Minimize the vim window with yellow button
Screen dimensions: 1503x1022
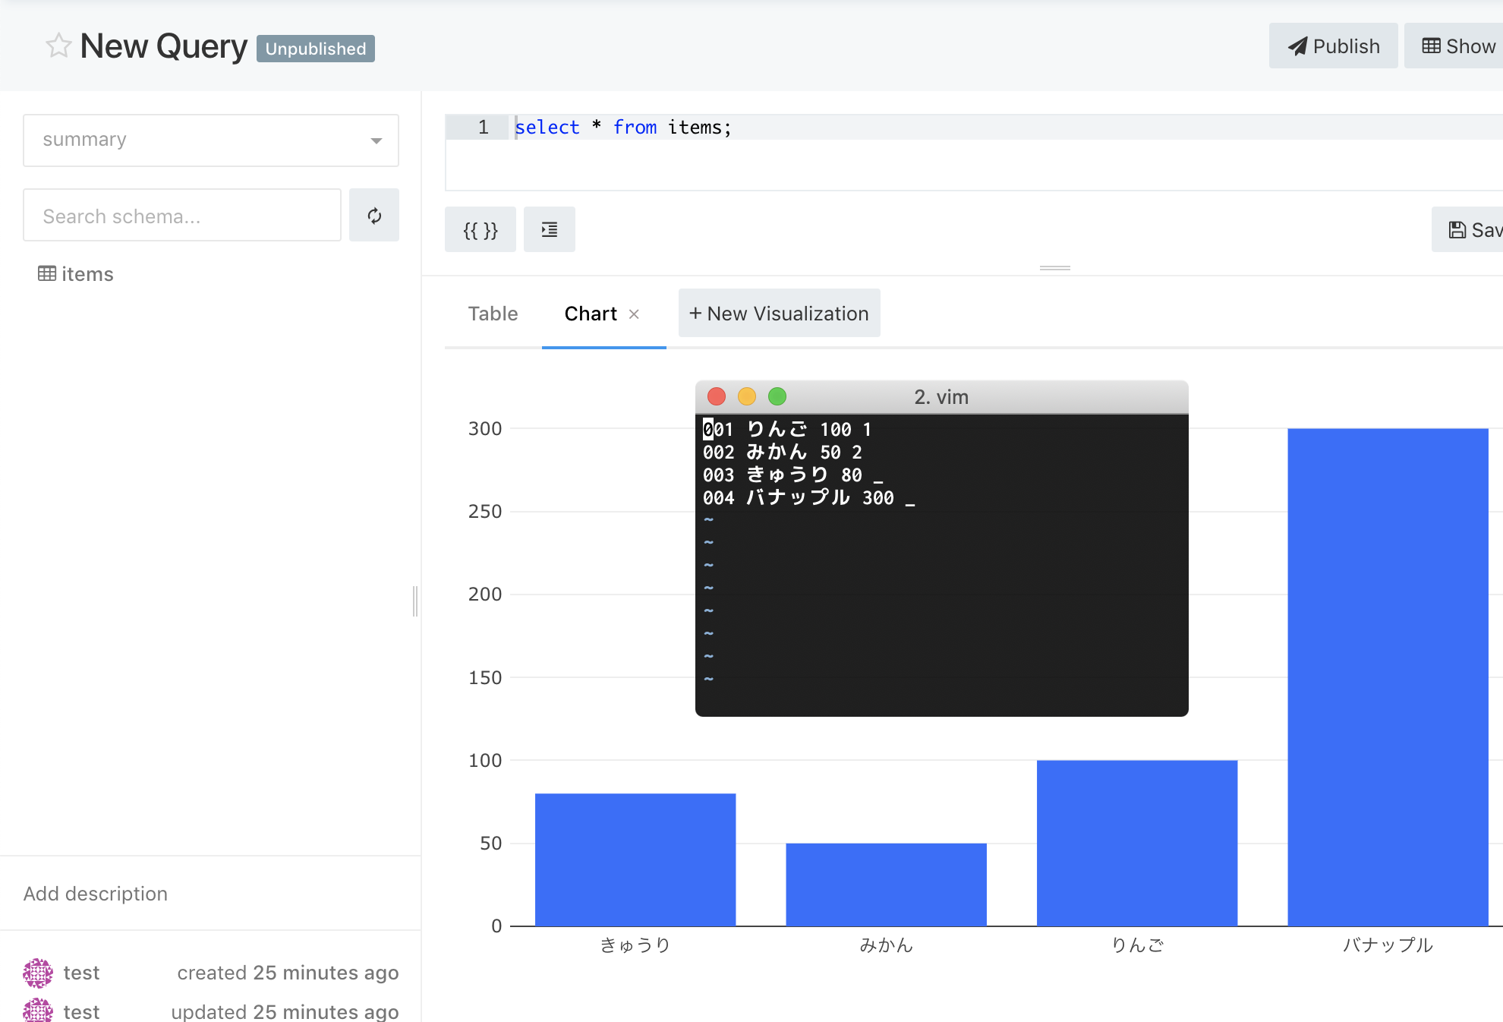(x=747, y=396)
